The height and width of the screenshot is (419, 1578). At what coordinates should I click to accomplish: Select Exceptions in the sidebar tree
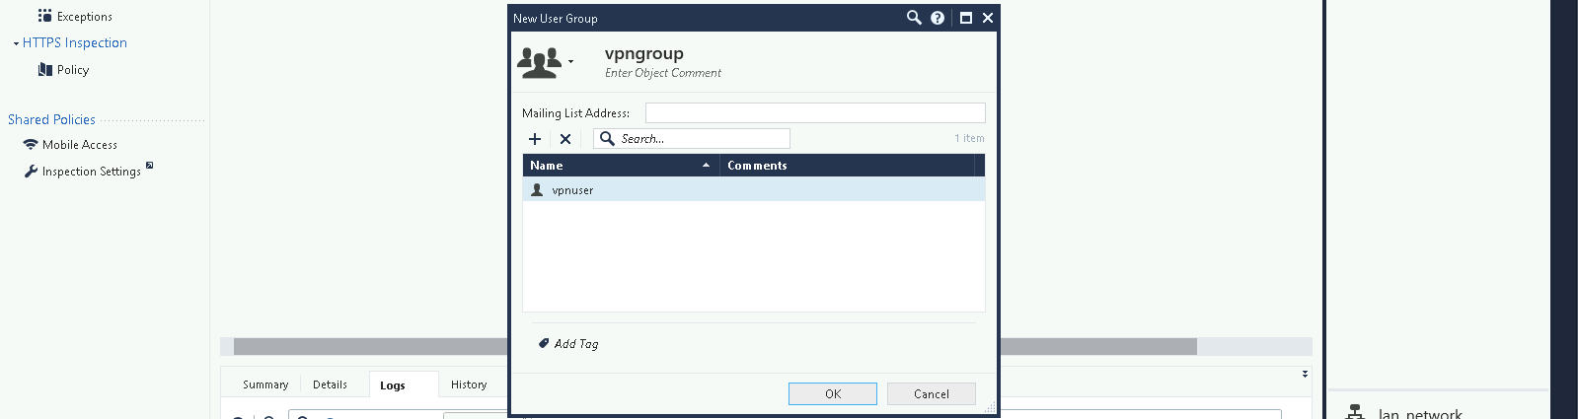[84, 17]
